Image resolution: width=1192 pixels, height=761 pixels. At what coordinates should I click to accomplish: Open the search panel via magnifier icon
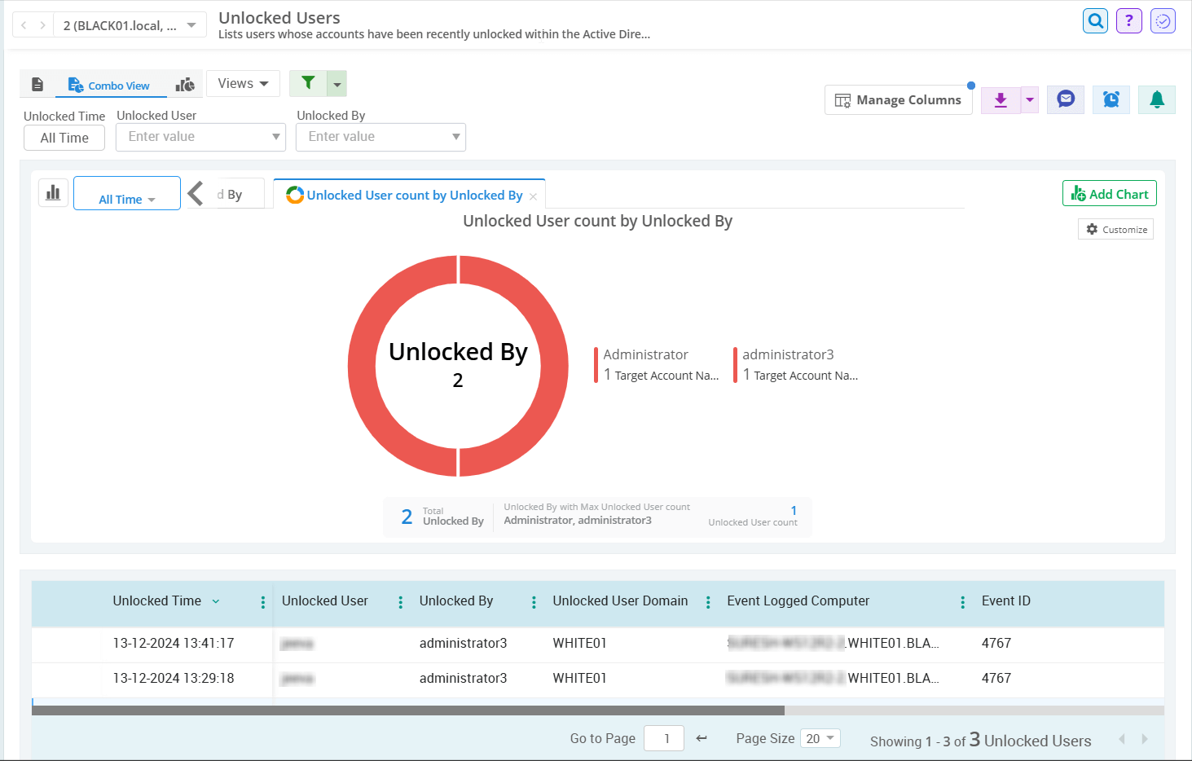coord(1095,20)
